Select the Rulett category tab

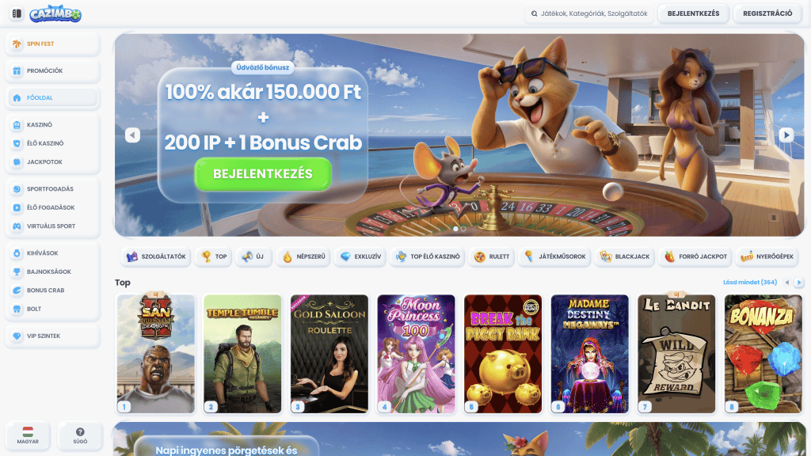492,256
